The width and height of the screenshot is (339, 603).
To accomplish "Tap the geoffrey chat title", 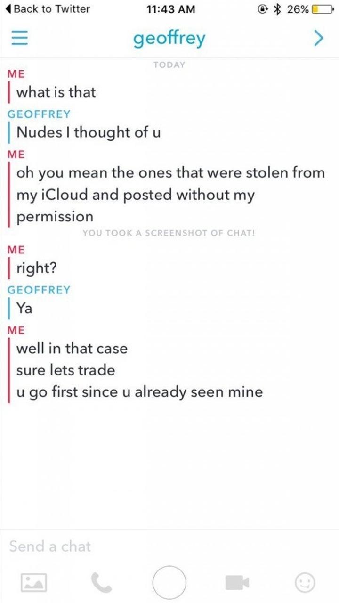I will 169,38.
